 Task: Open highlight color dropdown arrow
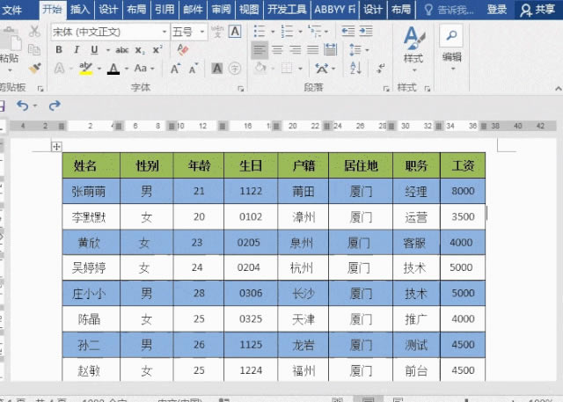tap(99, 69)
